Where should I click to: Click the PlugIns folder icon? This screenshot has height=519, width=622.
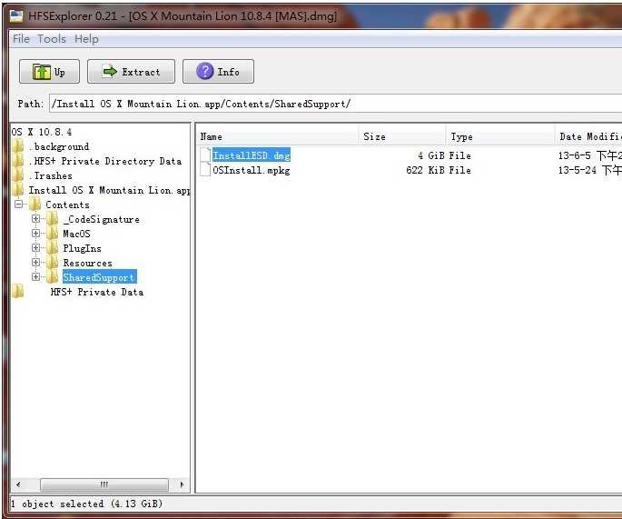(52, 248)
